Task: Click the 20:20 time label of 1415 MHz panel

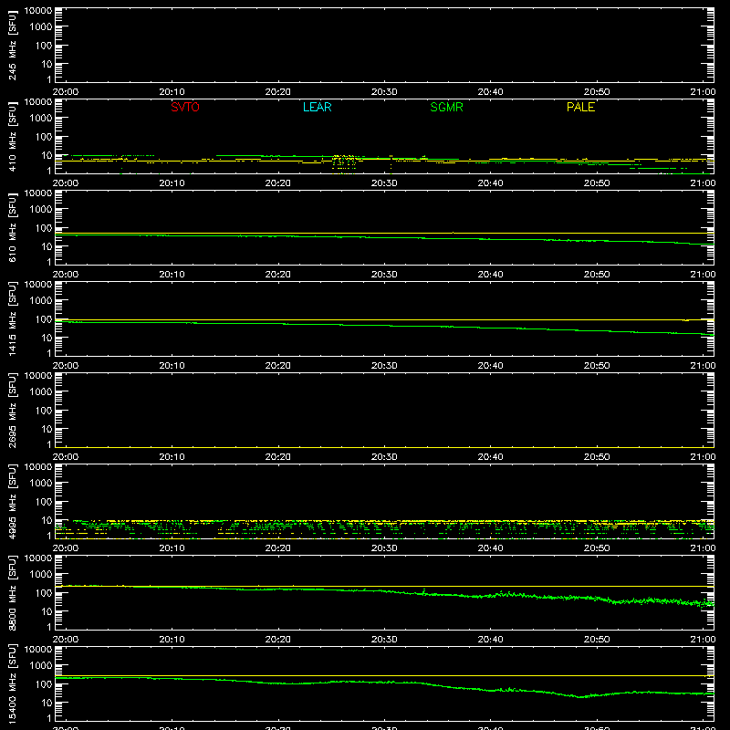Action: (x=278, y=366)
